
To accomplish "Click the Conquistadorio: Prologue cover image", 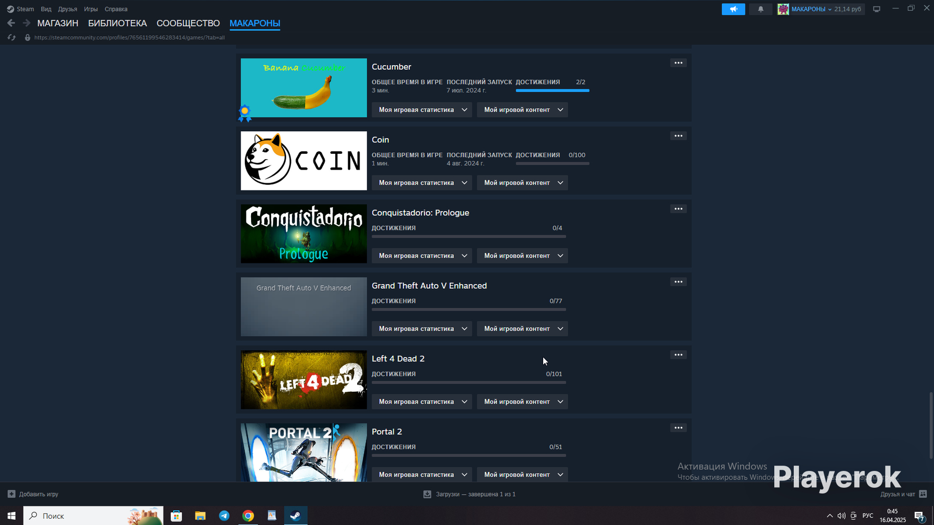I will point(304,234).
